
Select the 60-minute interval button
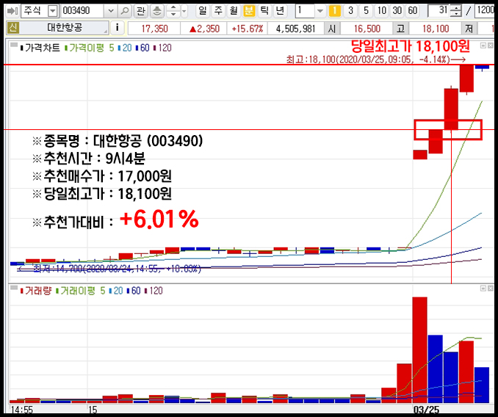coord(413,11)
